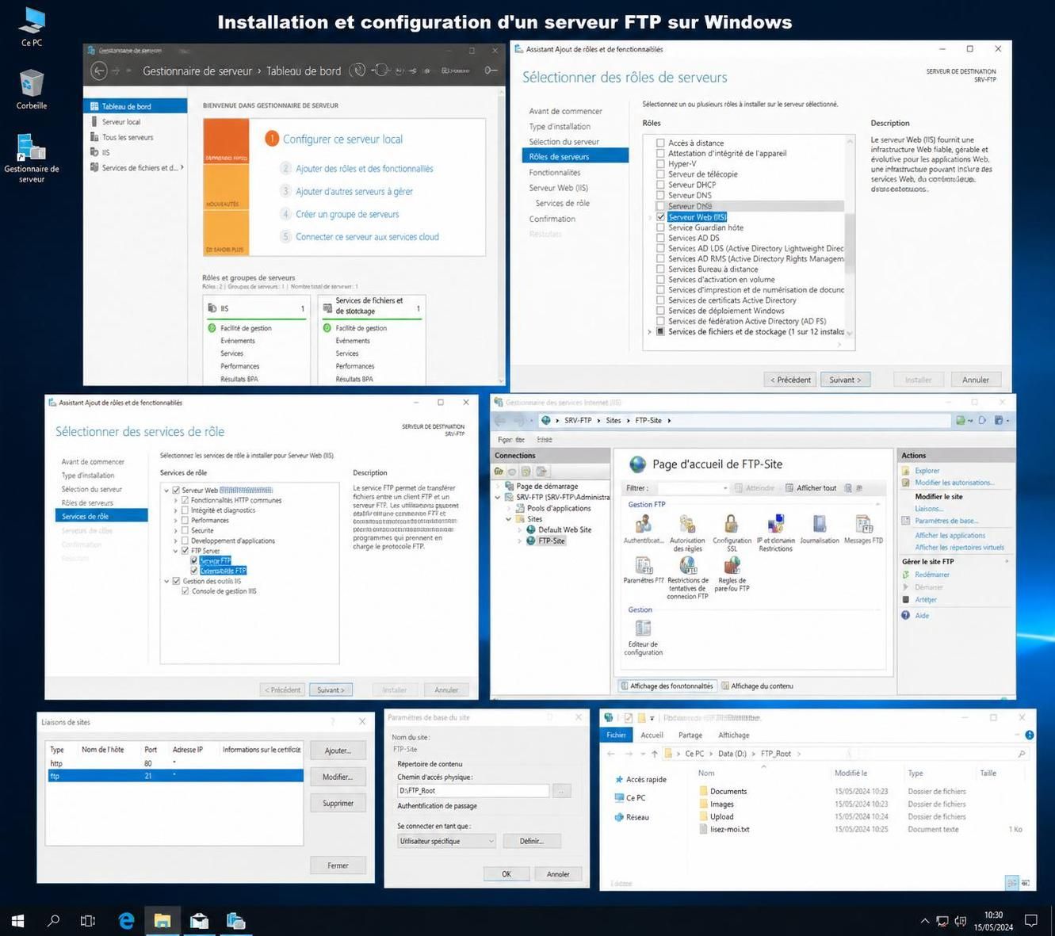Open File Explorer from the taskbar
Viewport: 1055px width, 936px height.
[x=162, y=921]
